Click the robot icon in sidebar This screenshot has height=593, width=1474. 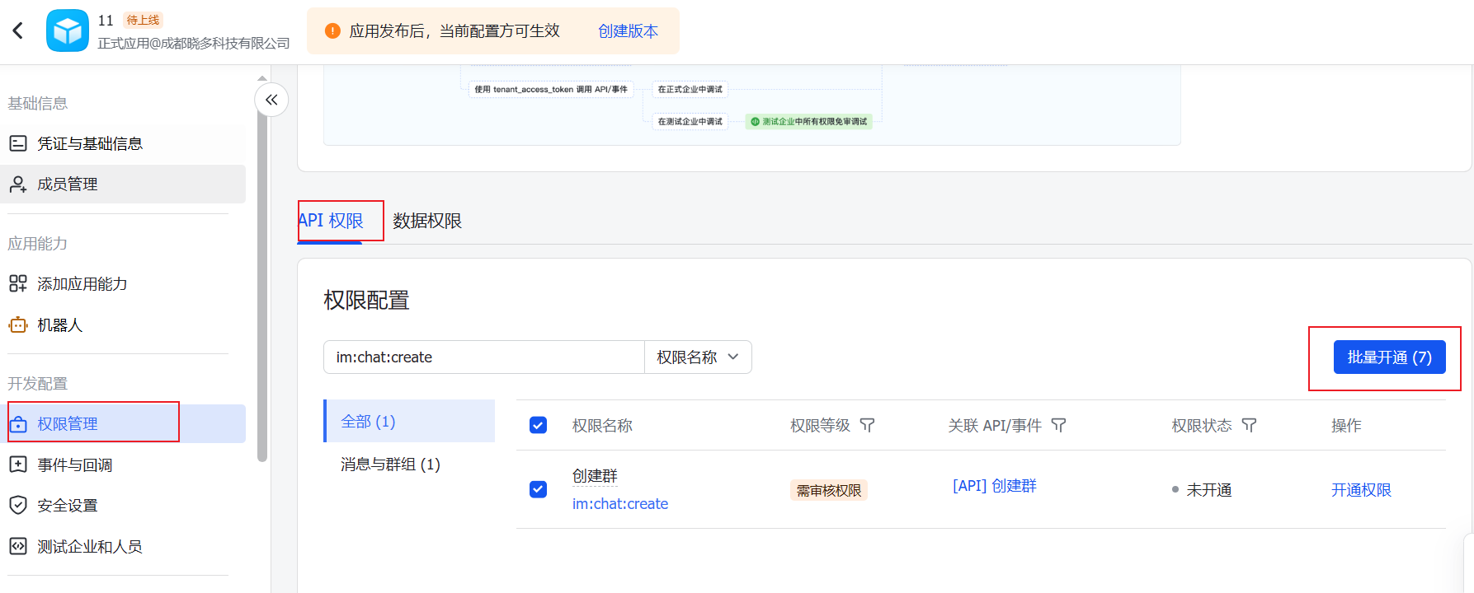[x=18, y=325]
